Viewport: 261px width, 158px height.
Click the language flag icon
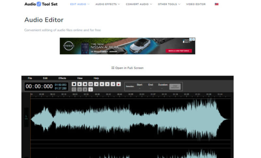(x=217, y=4)
